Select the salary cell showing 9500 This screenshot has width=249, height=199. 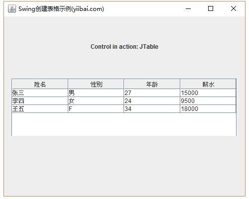(208, 101)
